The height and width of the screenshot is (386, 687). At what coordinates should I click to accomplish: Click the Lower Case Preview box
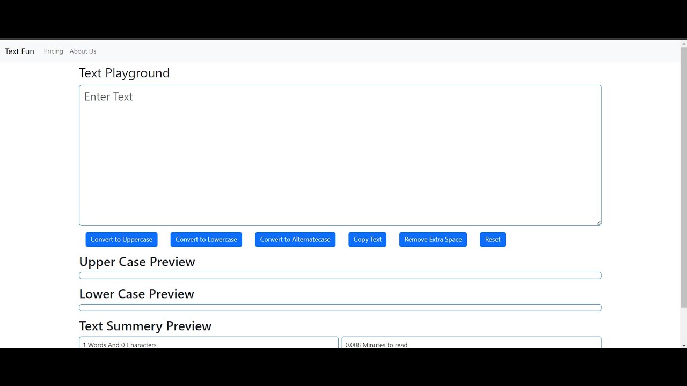tap(340, 308)
